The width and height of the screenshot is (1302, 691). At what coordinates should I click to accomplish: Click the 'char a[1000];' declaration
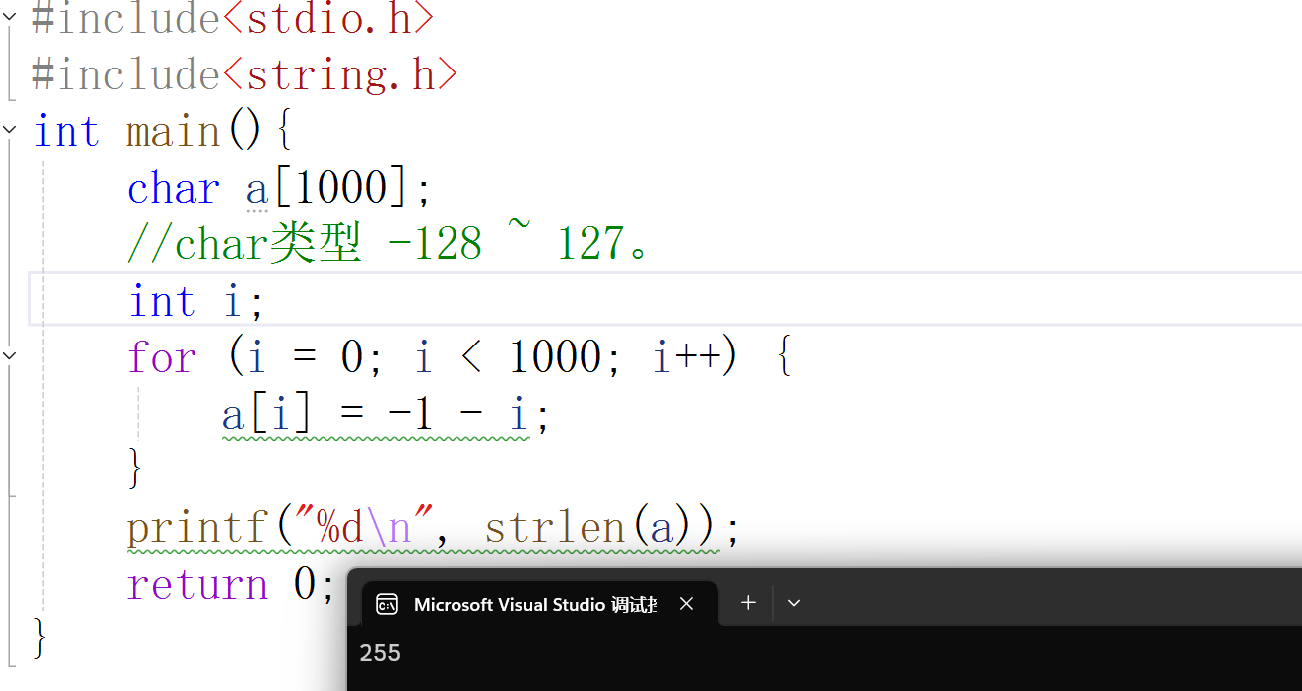(x=280, y=188)
